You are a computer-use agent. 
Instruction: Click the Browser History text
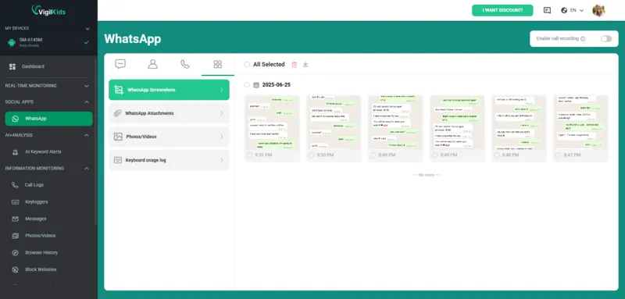(41, 252)
